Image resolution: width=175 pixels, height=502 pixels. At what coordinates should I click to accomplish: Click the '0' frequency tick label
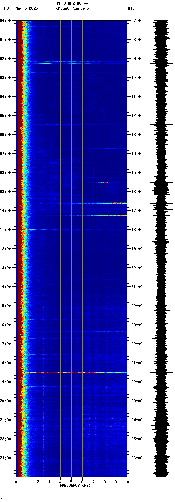point(16,482)
